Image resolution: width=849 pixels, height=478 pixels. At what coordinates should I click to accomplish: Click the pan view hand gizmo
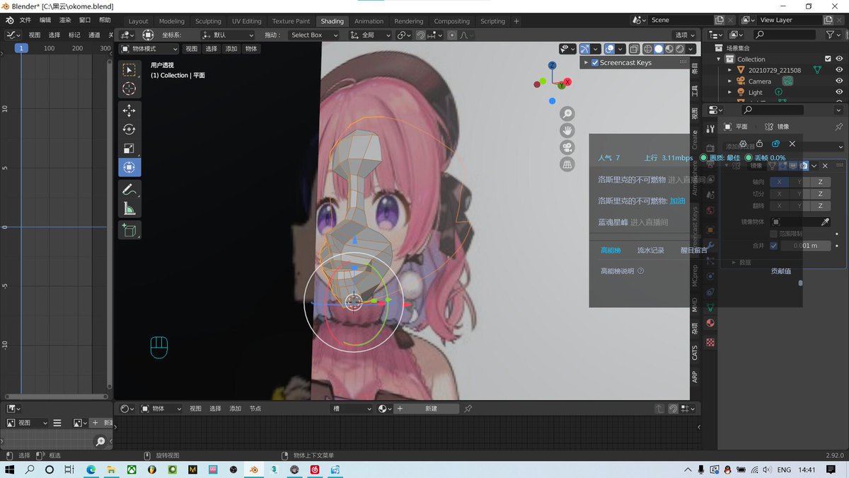(x=567, y=130)
